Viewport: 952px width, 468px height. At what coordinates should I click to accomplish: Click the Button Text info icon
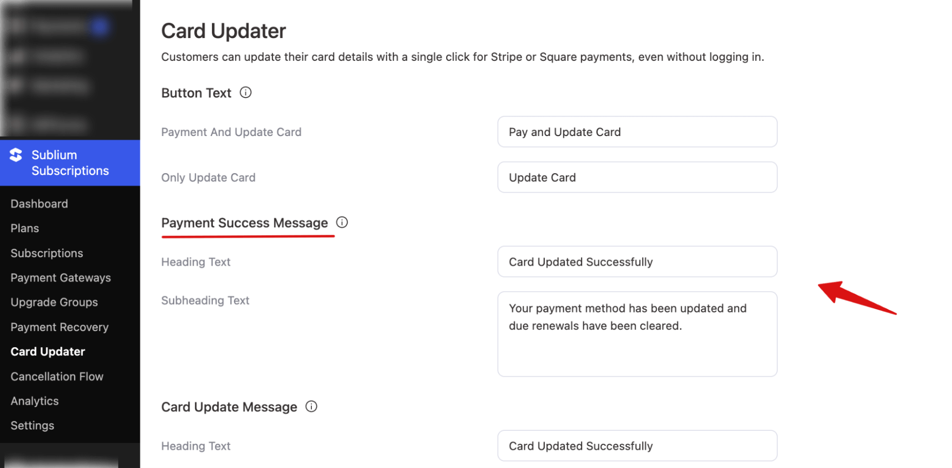coord(246,92)
